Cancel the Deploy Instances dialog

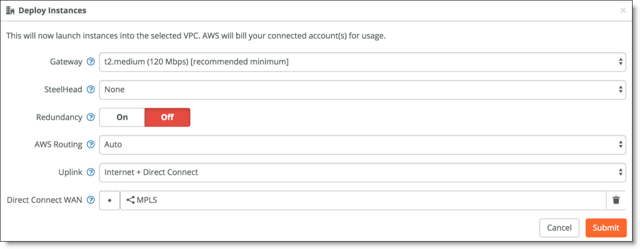click(559, 228)
